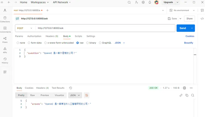205x117 pixels.
Task: Click Beautify to format body
Action: pos(189,43)
